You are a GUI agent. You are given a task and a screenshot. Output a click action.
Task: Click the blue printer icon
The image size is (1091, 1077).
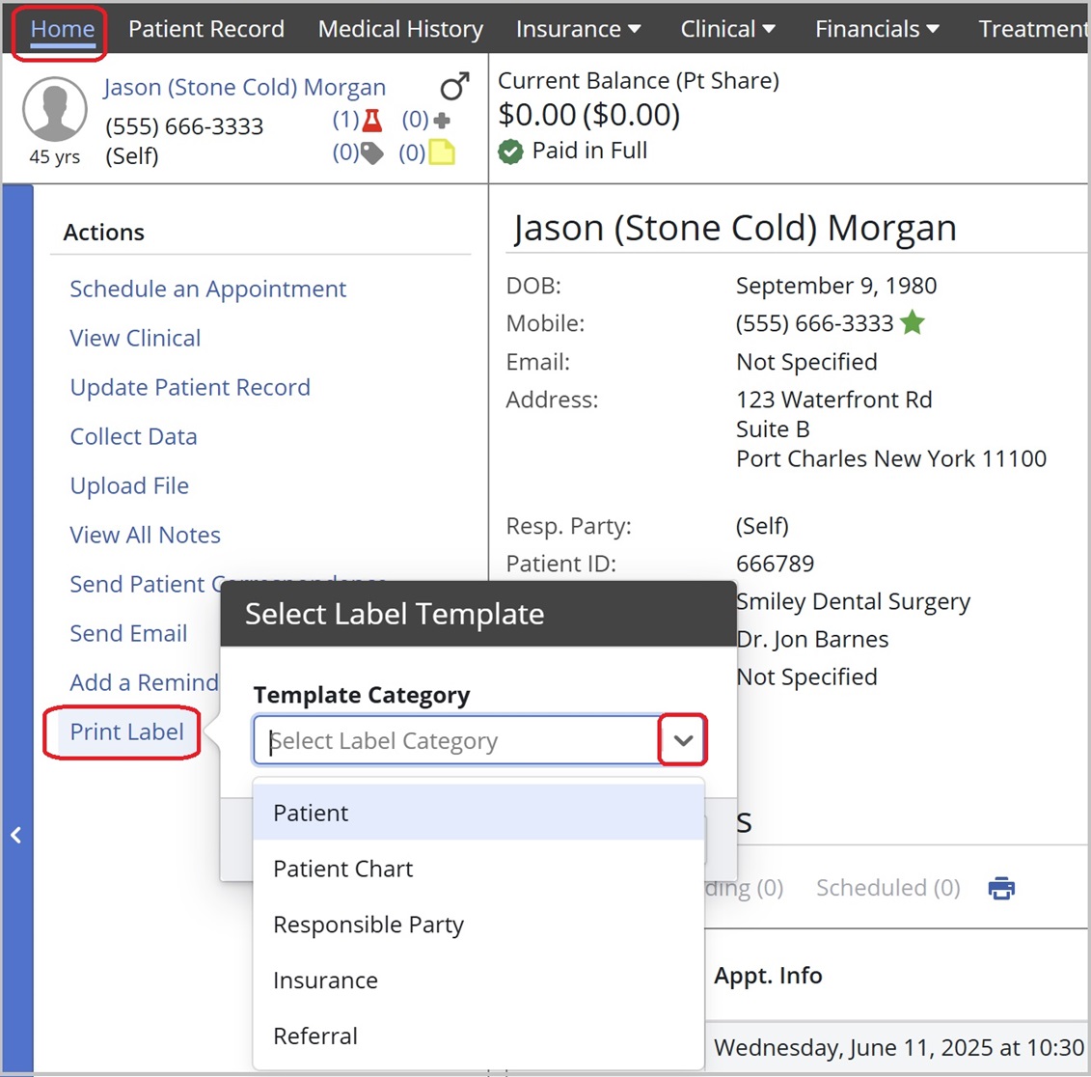click(1001, 888)
